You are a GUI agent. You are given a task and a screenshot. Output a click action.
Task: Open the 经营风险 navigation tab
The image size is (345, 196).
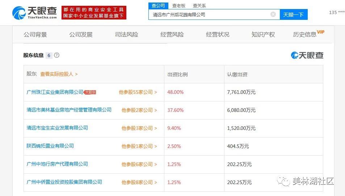[172, 34]
